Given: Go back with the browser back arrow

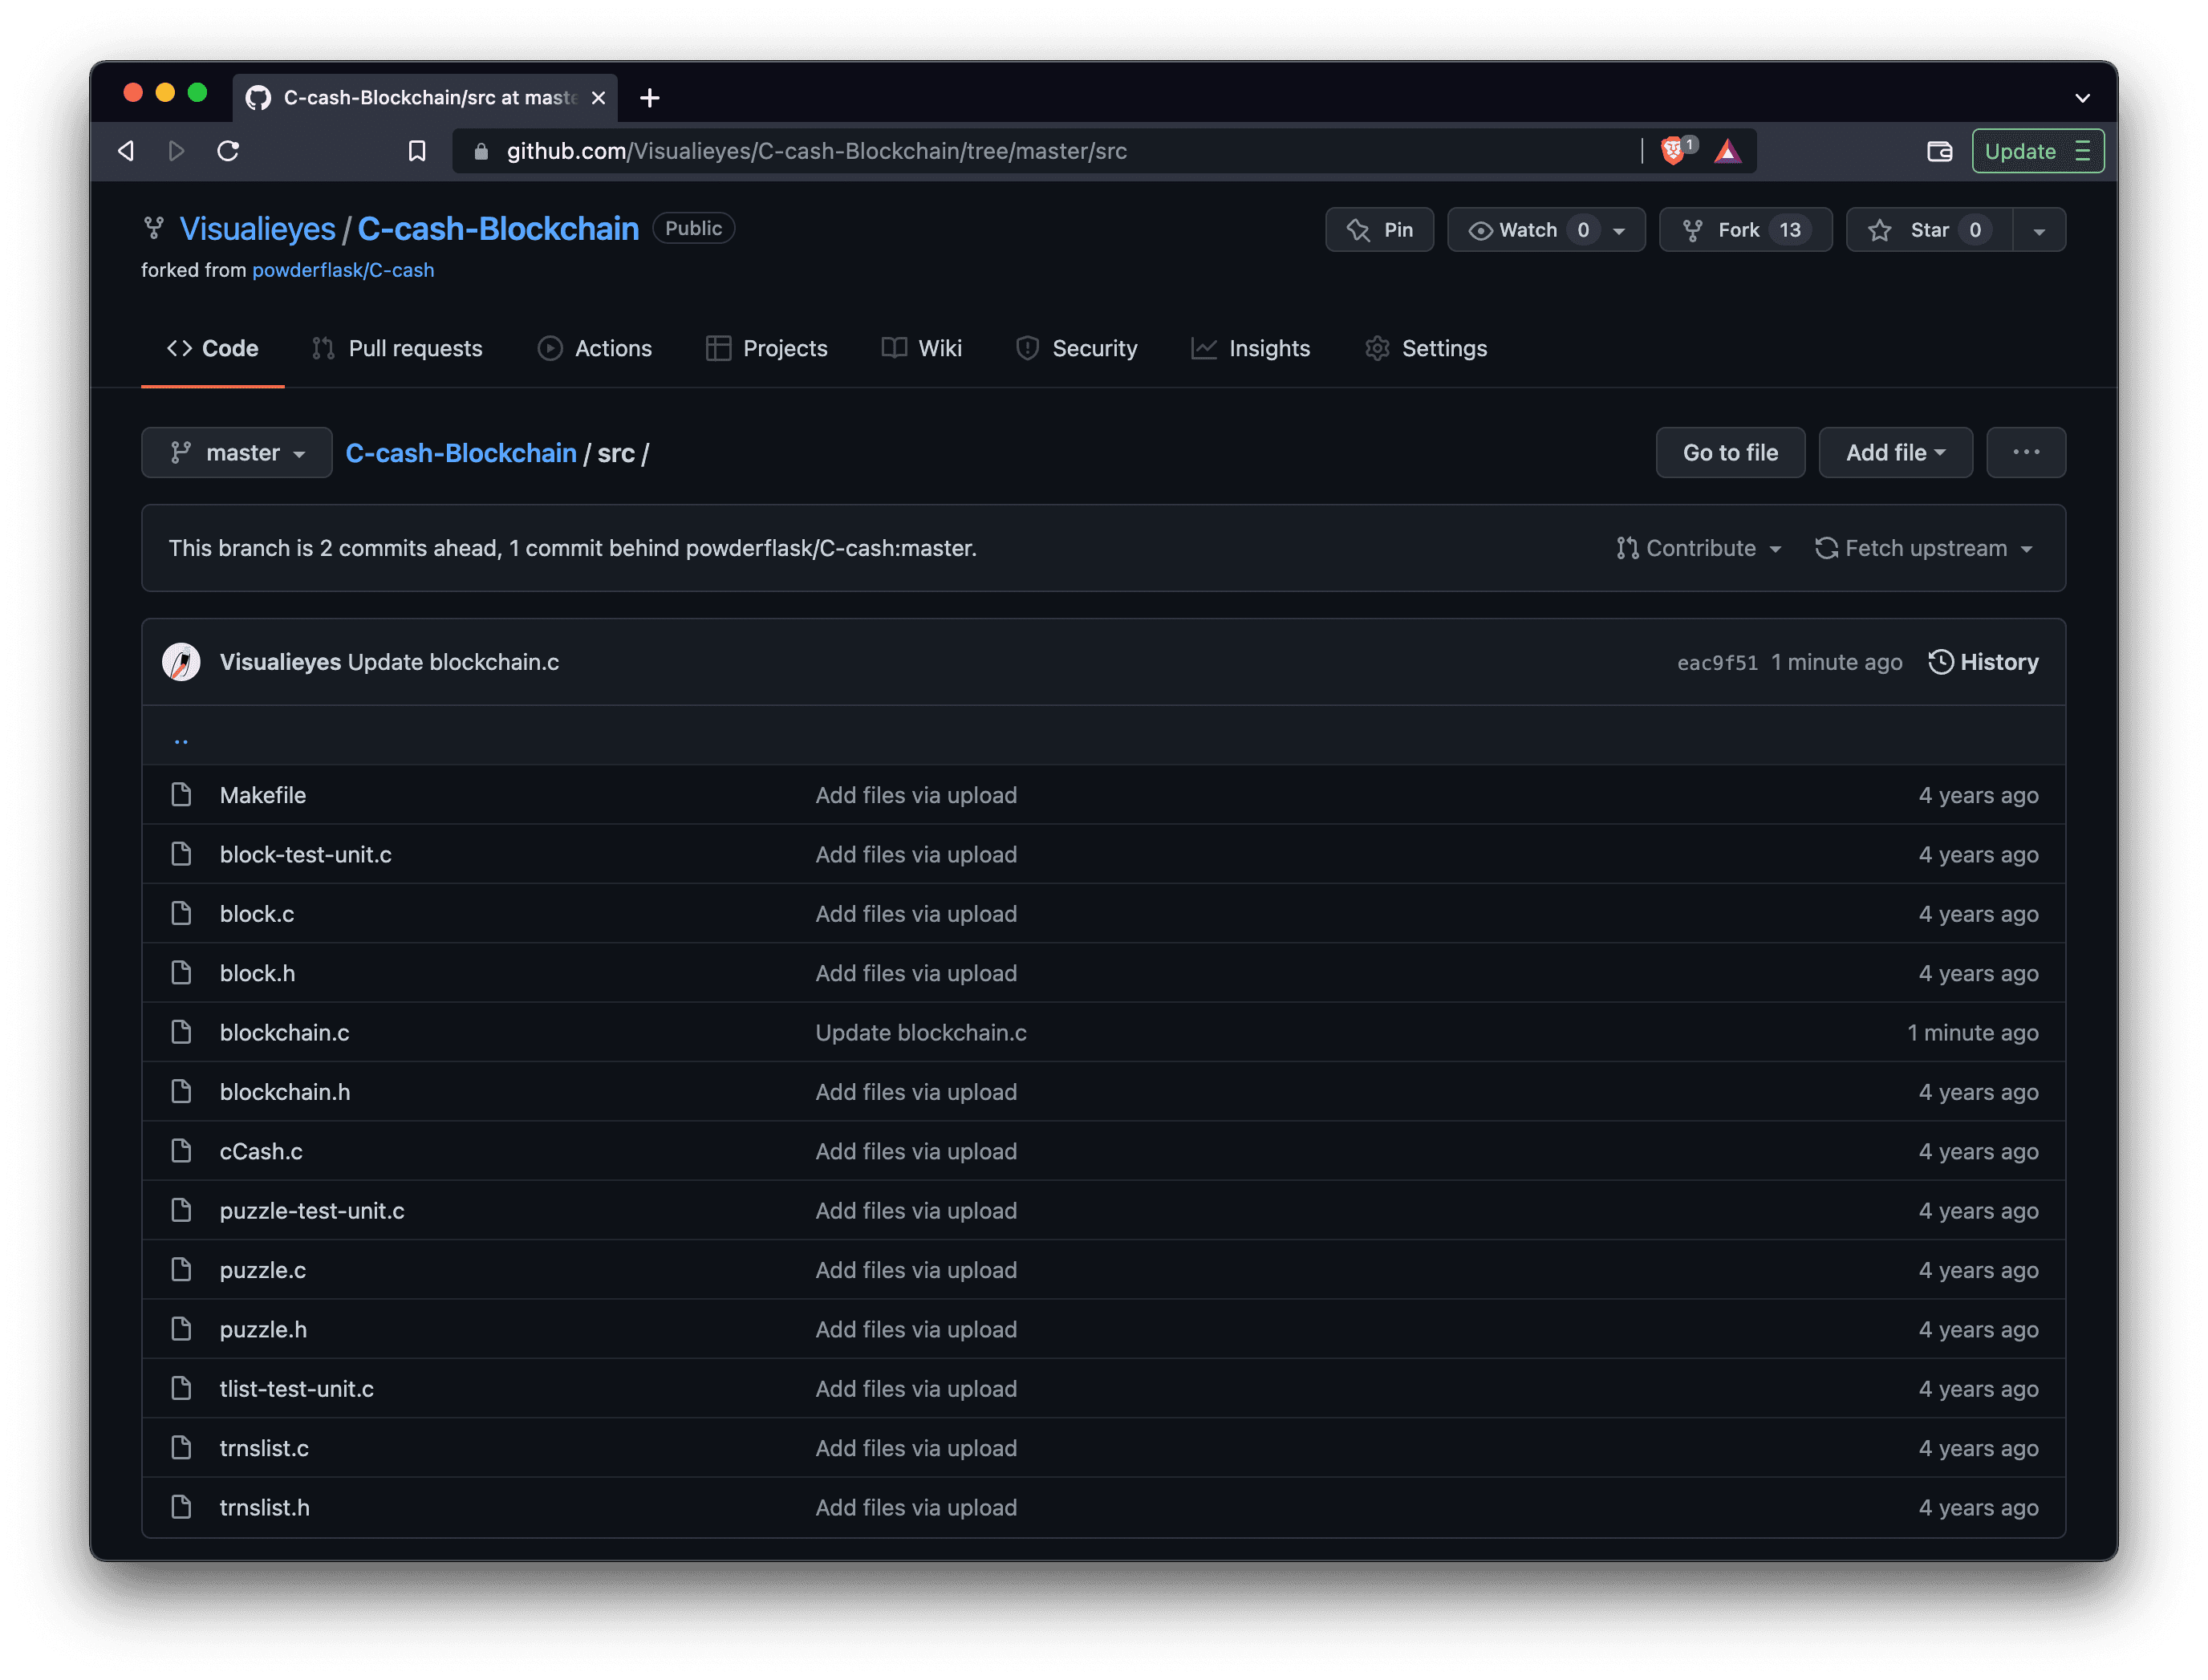Looking at the screenshot, I should (x=126, y=151).
